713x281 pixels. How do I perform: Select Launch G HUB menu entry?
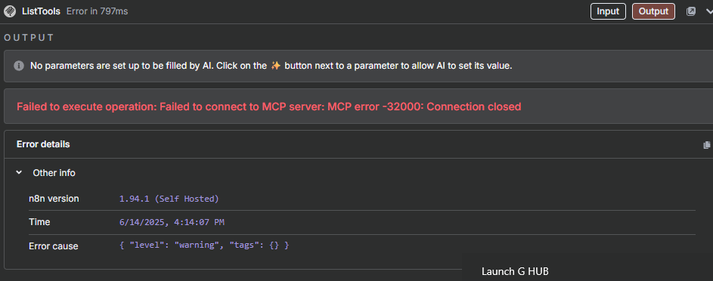515,271
